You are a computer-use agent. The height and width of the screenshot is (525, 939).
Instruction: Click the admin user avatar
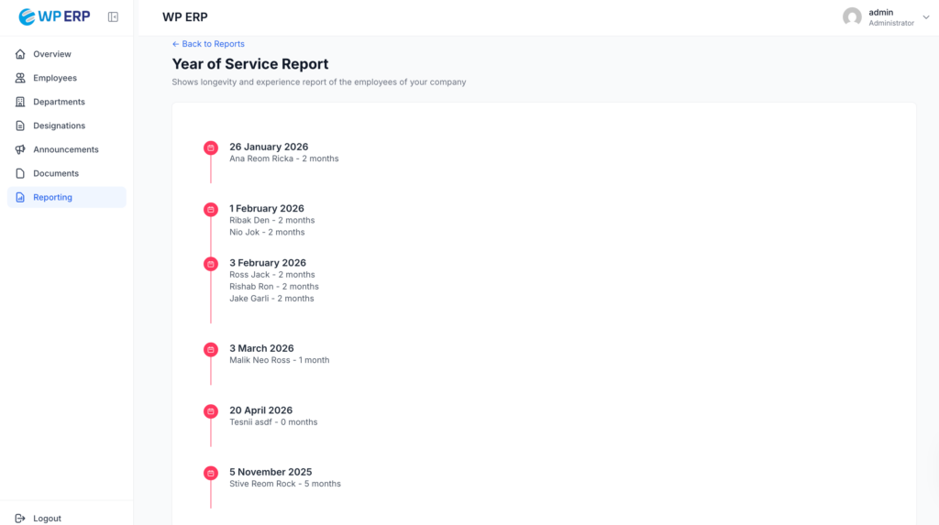tap(852, 17)
